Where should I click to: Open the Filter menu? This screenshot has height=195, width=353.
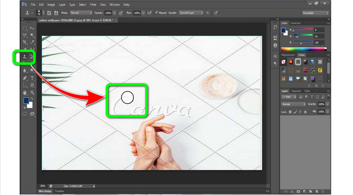coord(93,5)
